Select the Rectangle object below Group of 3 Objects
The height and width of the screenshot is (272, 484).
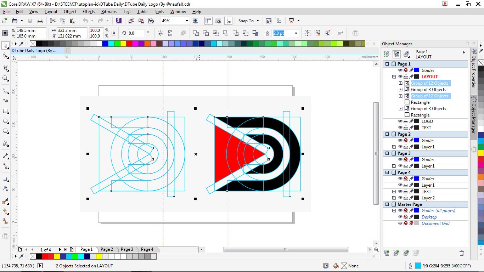point(420,115)
